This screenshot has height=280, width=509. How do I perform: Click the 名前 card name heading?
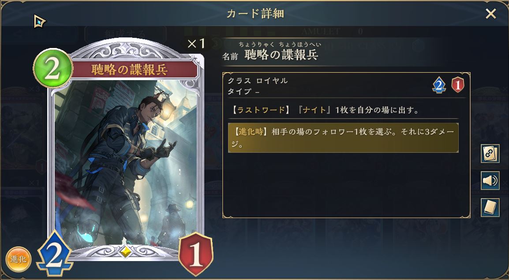pos(230,56)
